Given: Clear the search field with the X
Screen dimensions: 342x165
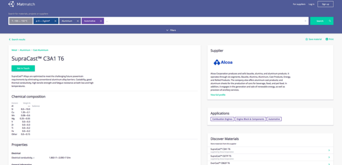Looking at the screenshot, I should pyautogui.click(x=305, y=21).
